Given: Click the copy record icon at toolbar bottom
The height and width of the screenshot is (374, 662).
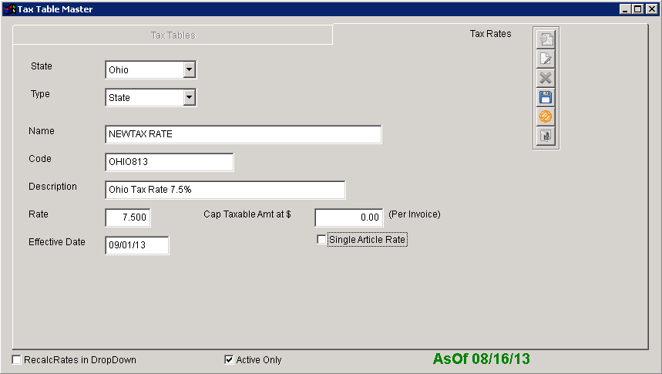Looking at the screenshot, I should [x=546, y=136].
